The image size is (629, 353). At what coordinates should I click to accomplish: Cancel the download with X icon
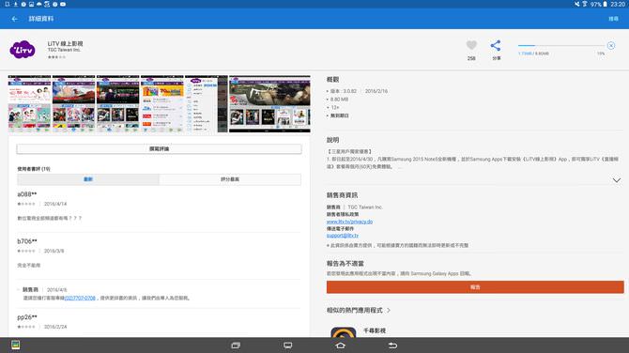611,46
